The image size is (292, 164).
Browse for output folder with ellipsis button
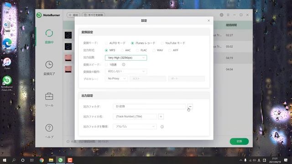(x=190, y=107)
